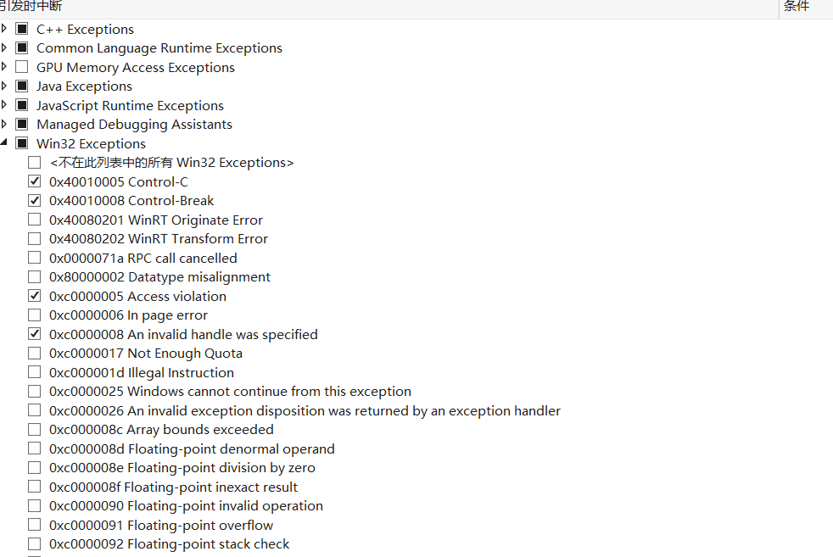The height and width of the screenshot is (557, 833).
Task: Expand the GPU Memory Access Exceptions node
Action: [4, 66]
